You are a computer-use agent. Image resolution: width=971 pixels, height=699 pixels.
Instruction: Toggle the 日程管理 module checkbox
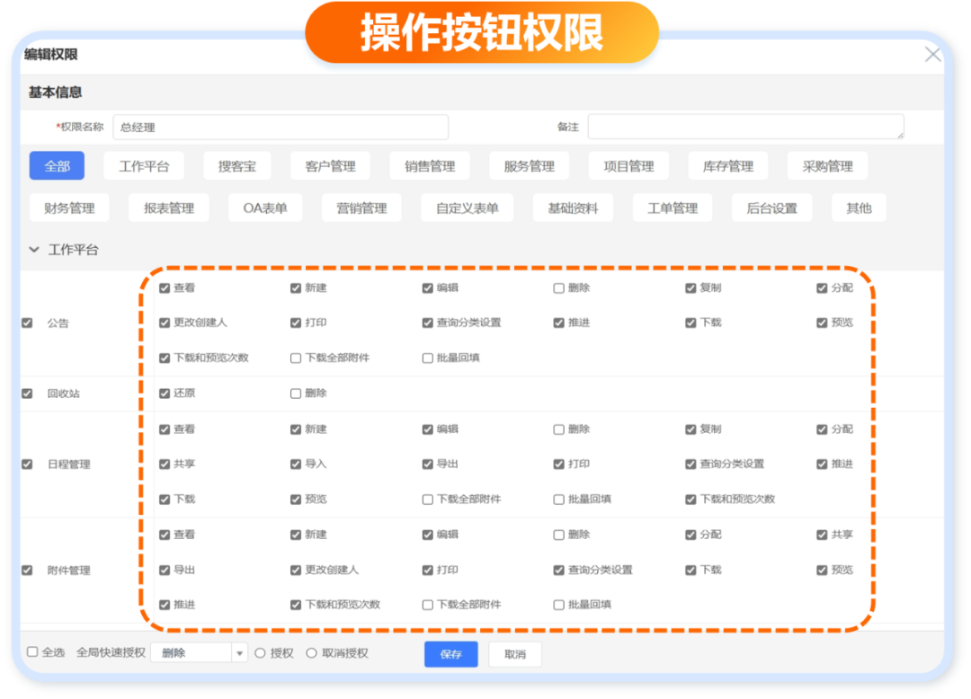[27, 465]
